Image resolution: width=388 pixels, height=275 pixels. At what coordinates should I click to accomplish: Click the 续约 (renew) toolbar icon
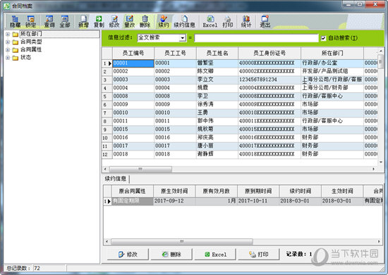(164, 22)
